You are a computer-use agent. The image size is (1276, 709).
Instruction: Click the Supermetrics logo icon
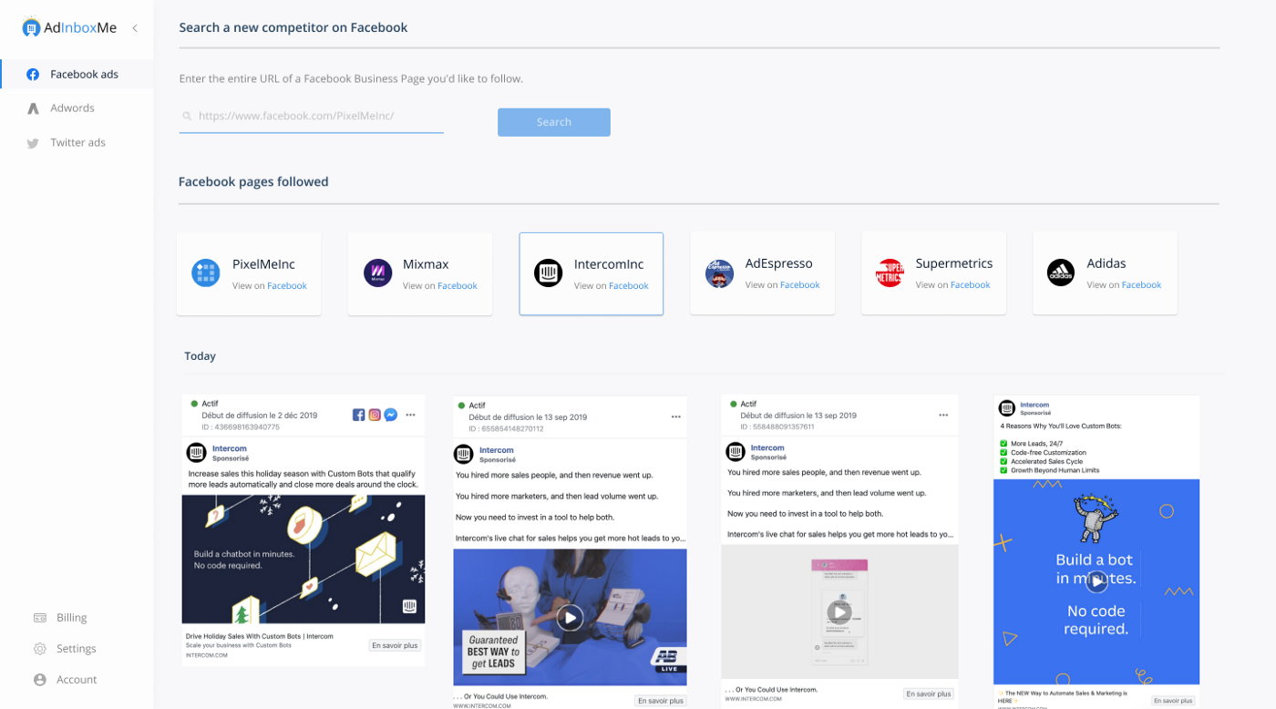890,273
